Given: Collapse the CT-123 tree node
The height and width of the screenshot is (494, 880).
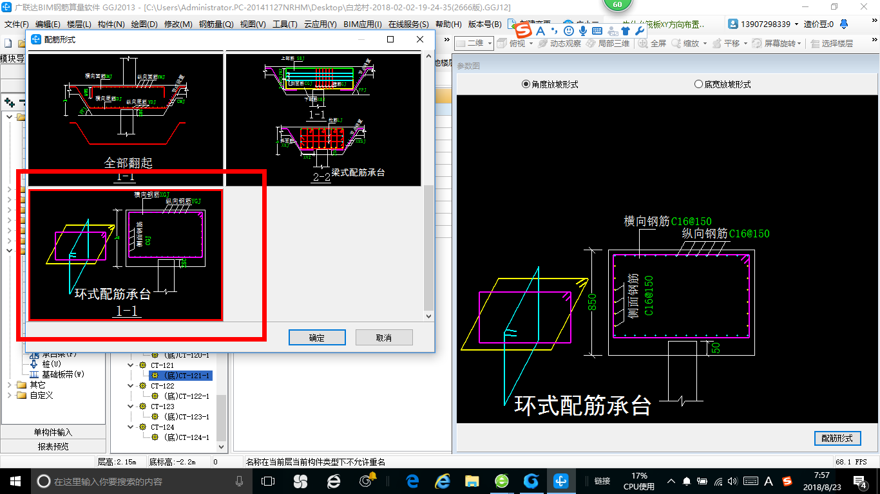Looking at the screenshot, I should point(131,407).
